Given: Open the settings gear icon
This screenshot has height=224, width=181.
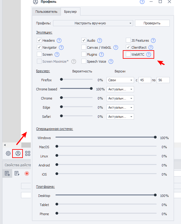Looking at the screenshot, I should 8,153.
